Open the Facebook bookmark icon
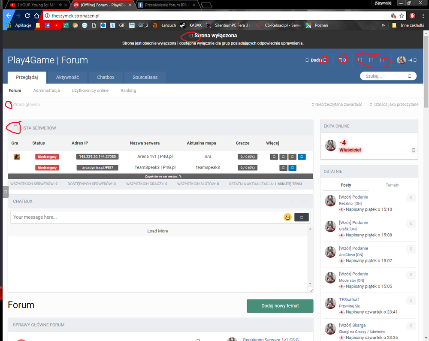This screenshot has height=341, width=429. [x=47, y=25]
